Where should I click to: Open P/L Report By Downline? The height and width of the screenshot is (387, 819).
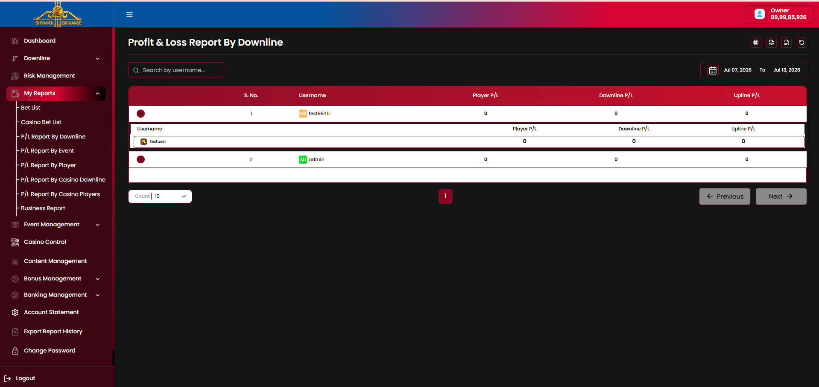tap(53, 137)
